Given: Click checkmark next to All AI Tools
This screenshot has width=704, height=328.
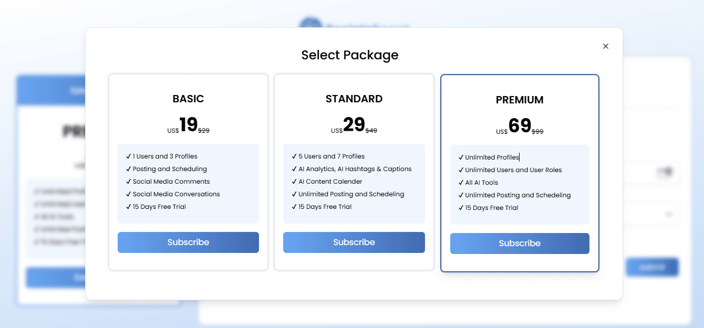Looking at the screenshot, I should 461,183.
